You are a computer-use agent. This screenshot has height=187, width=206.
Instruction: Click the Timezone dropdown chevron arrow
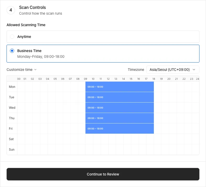click(x=194, y=70)
